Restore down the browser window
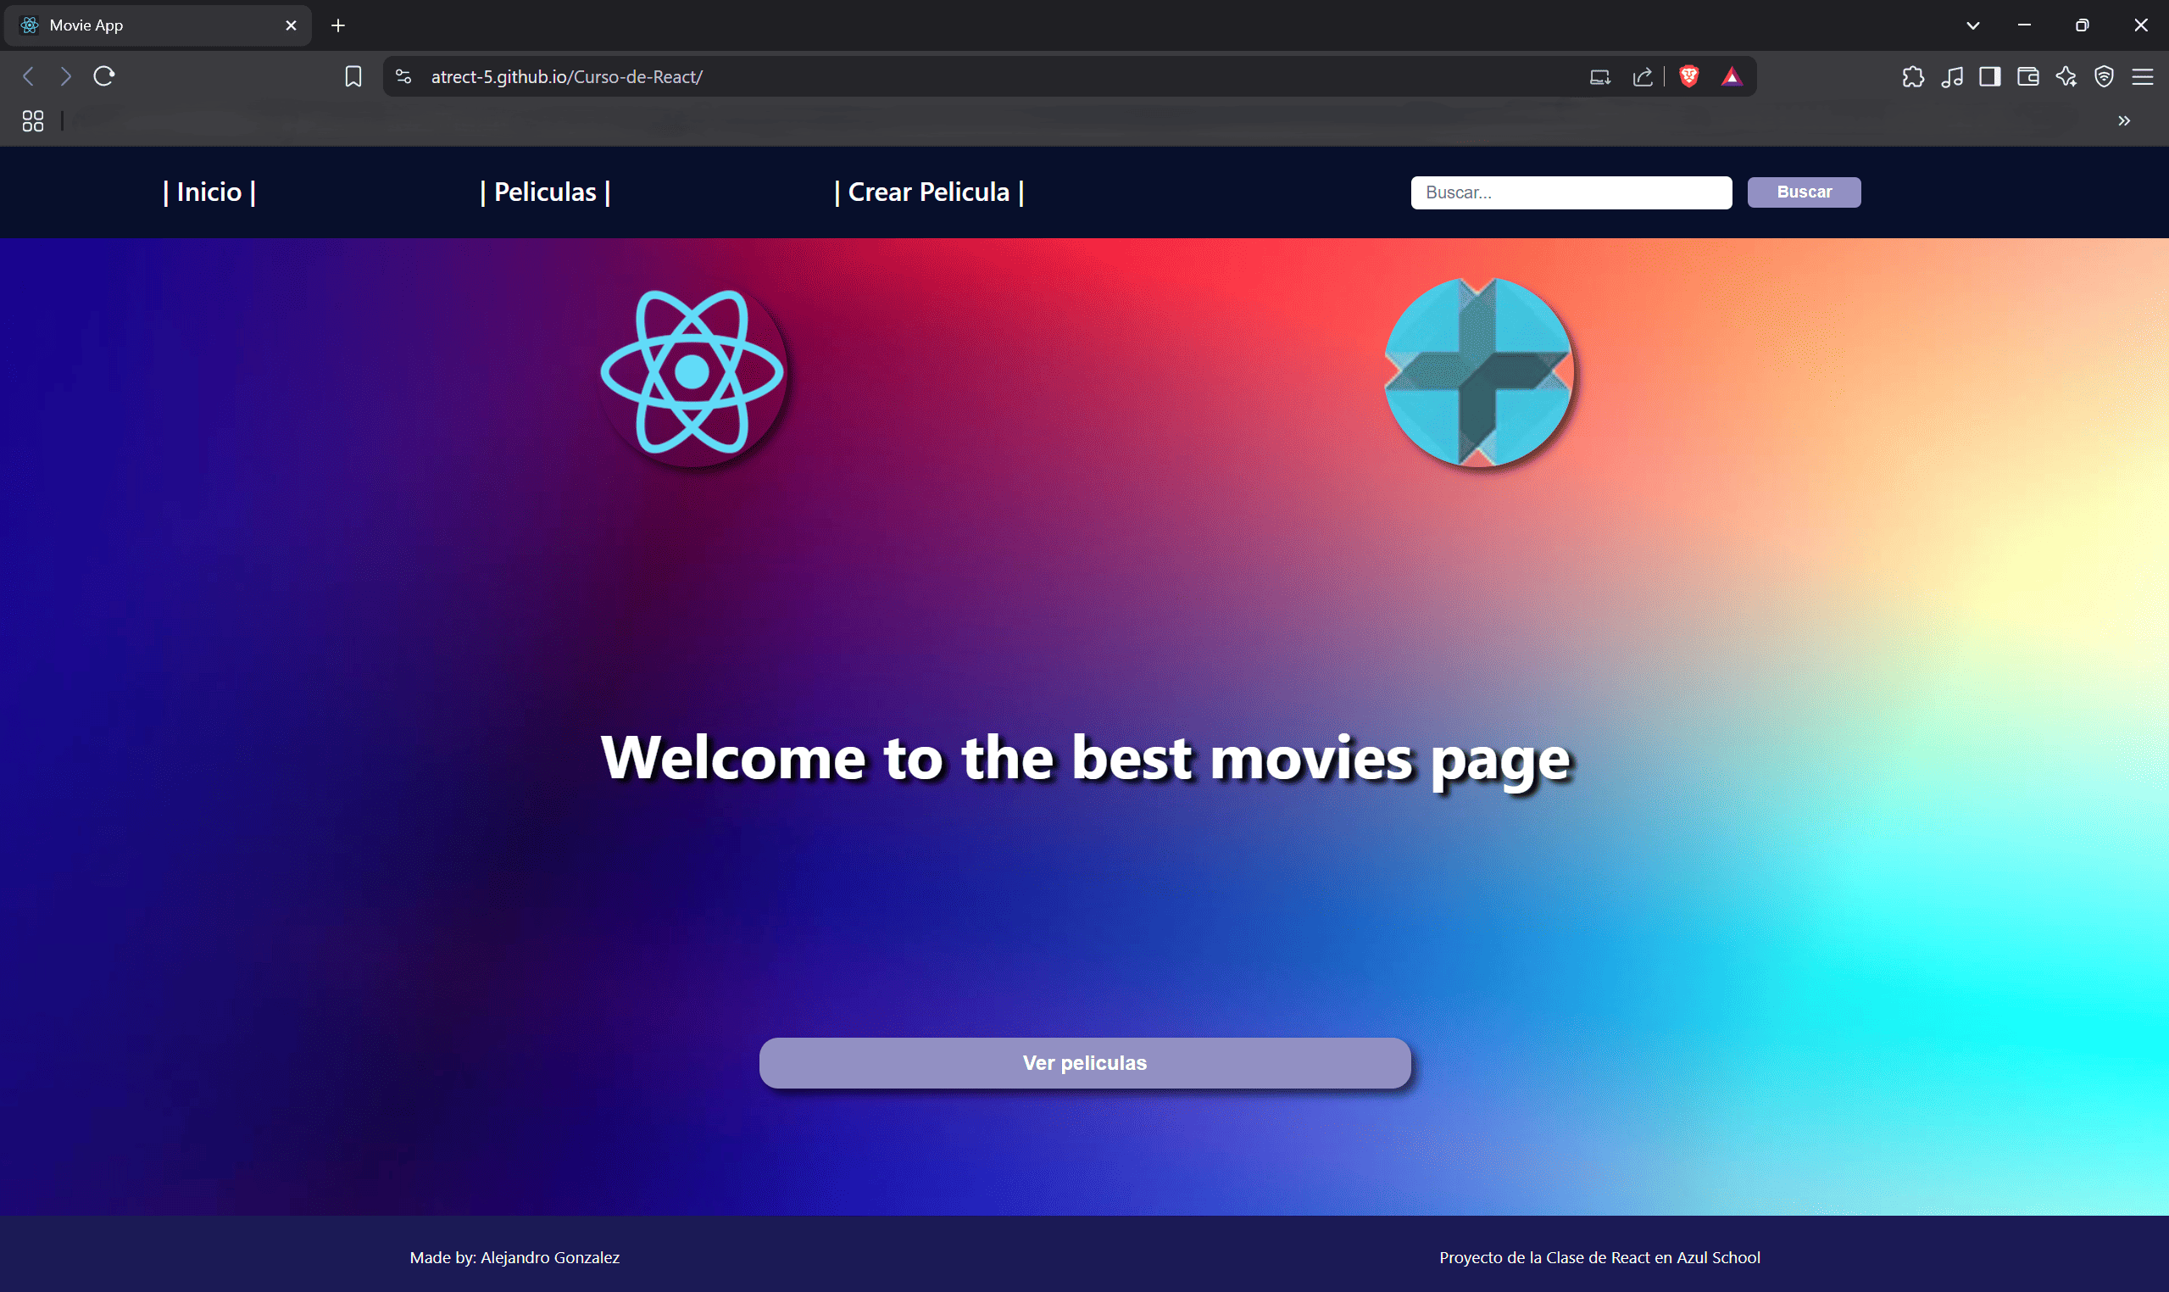The width and height of the screenshot is (2169, 1292). [2082, 25]
